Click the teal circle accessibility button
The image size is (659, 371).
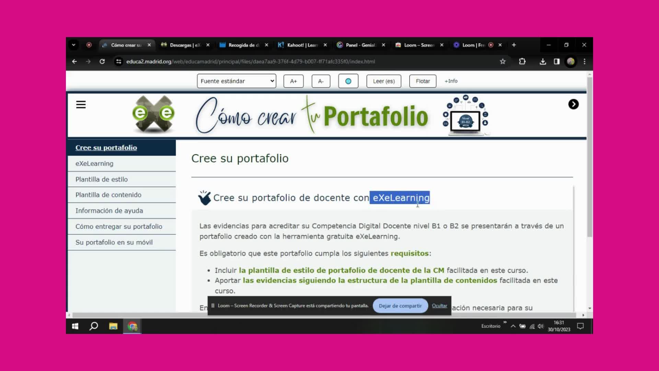[x=348, y=81]
